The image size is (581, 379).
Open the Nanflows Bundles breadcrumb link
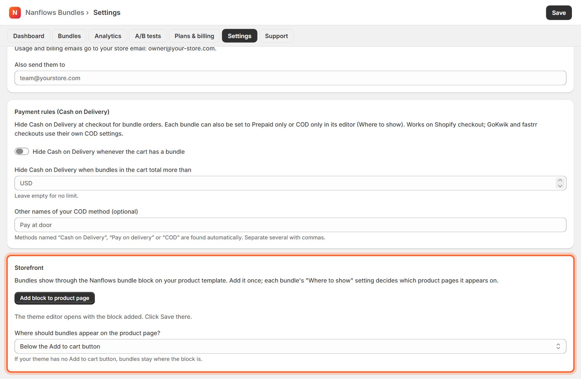tap(55, 12)
